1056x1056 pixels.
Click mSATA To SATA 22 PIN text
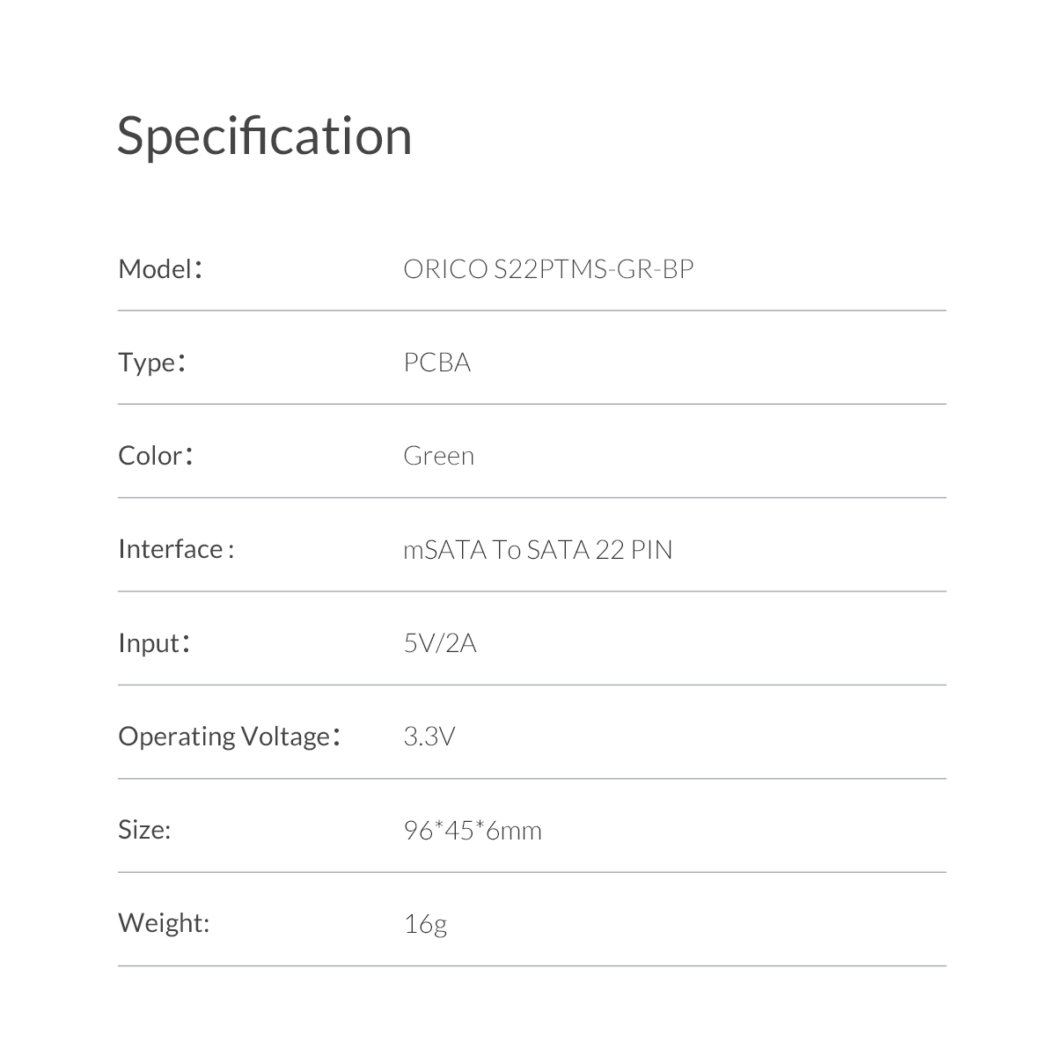(538, 550)
